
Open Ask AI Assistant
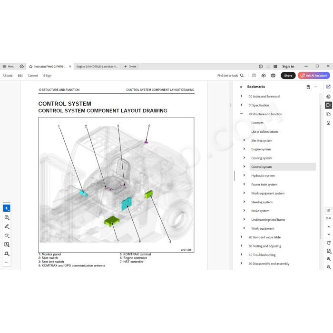[x=314, y=75]
